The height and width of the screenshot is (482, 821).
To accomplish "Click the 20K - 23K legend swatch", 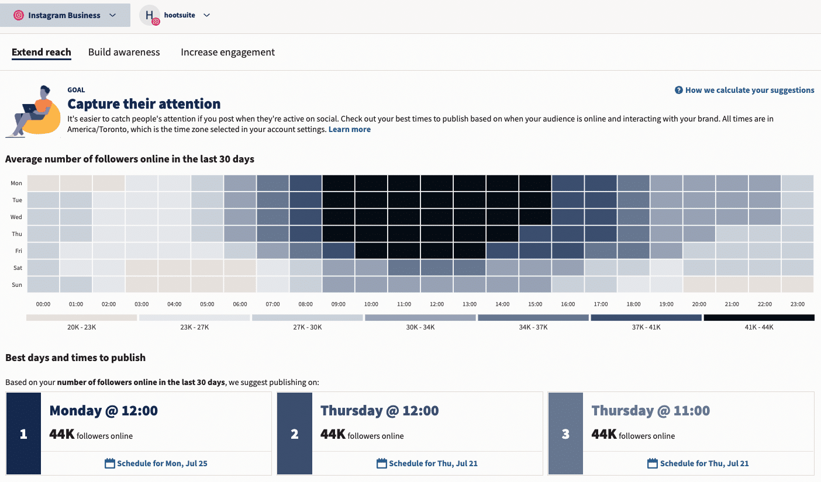I will tap(82, 317).
